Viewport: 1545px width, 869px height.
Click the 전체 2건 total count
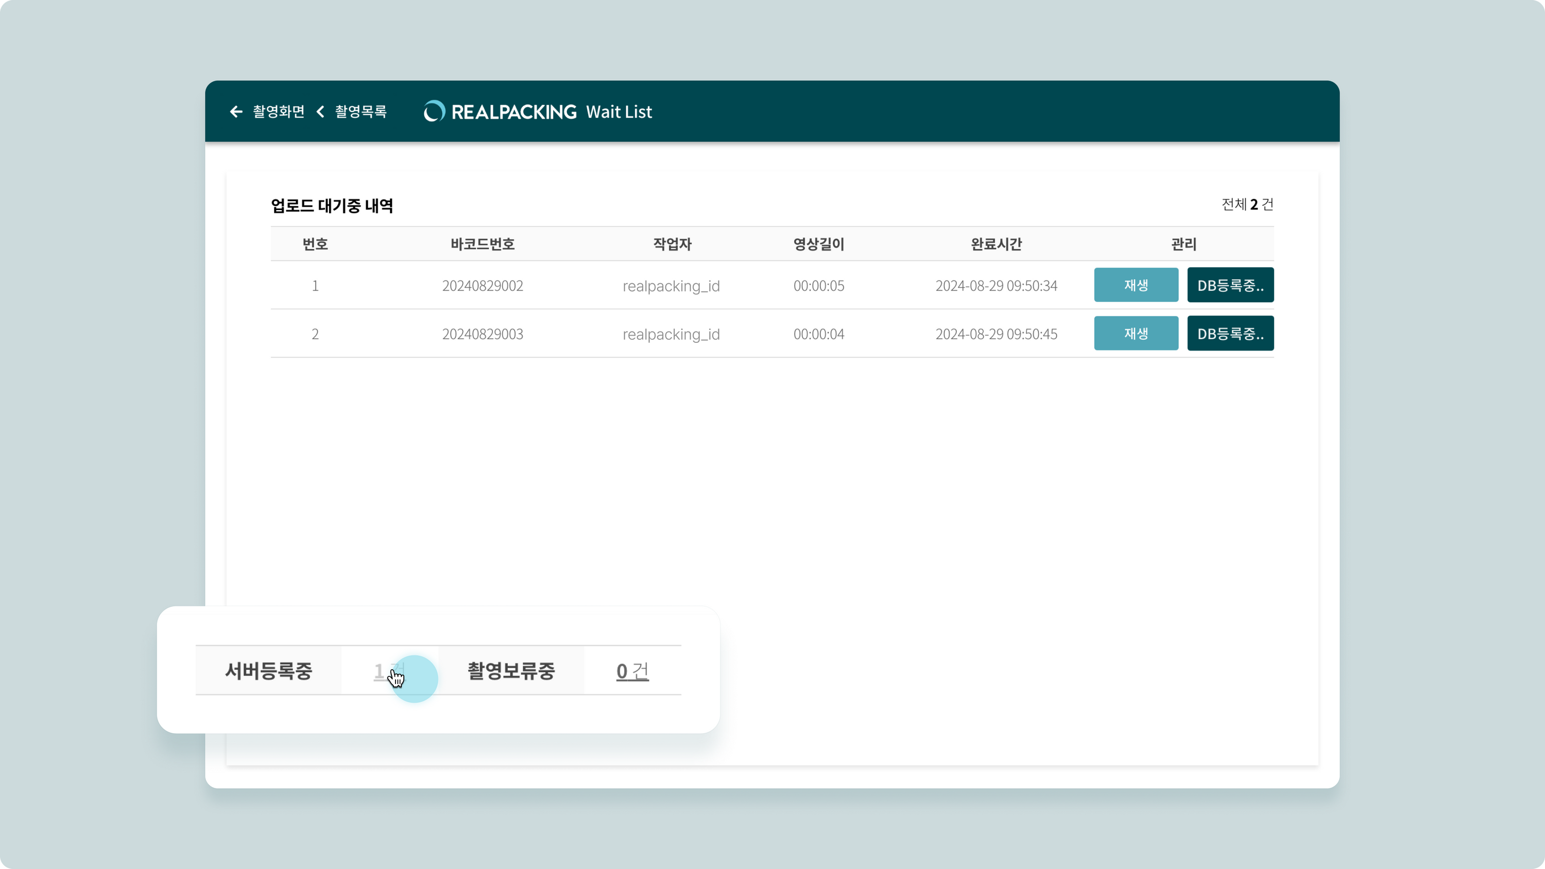(1247, 204)
